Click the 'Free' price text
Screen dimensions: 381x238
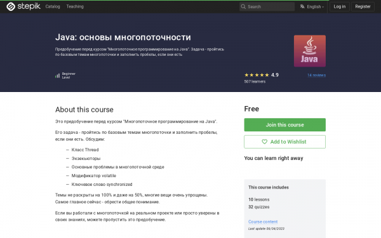click(251, 109)
